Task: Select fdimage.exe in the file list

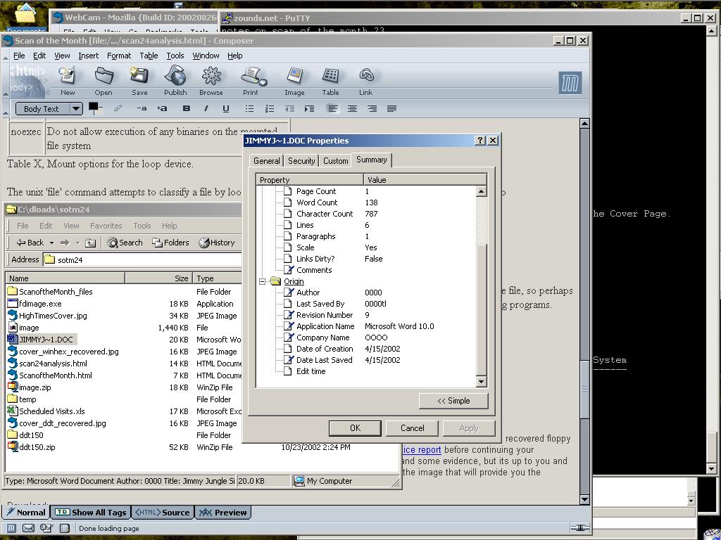Action: click(40, 304)
